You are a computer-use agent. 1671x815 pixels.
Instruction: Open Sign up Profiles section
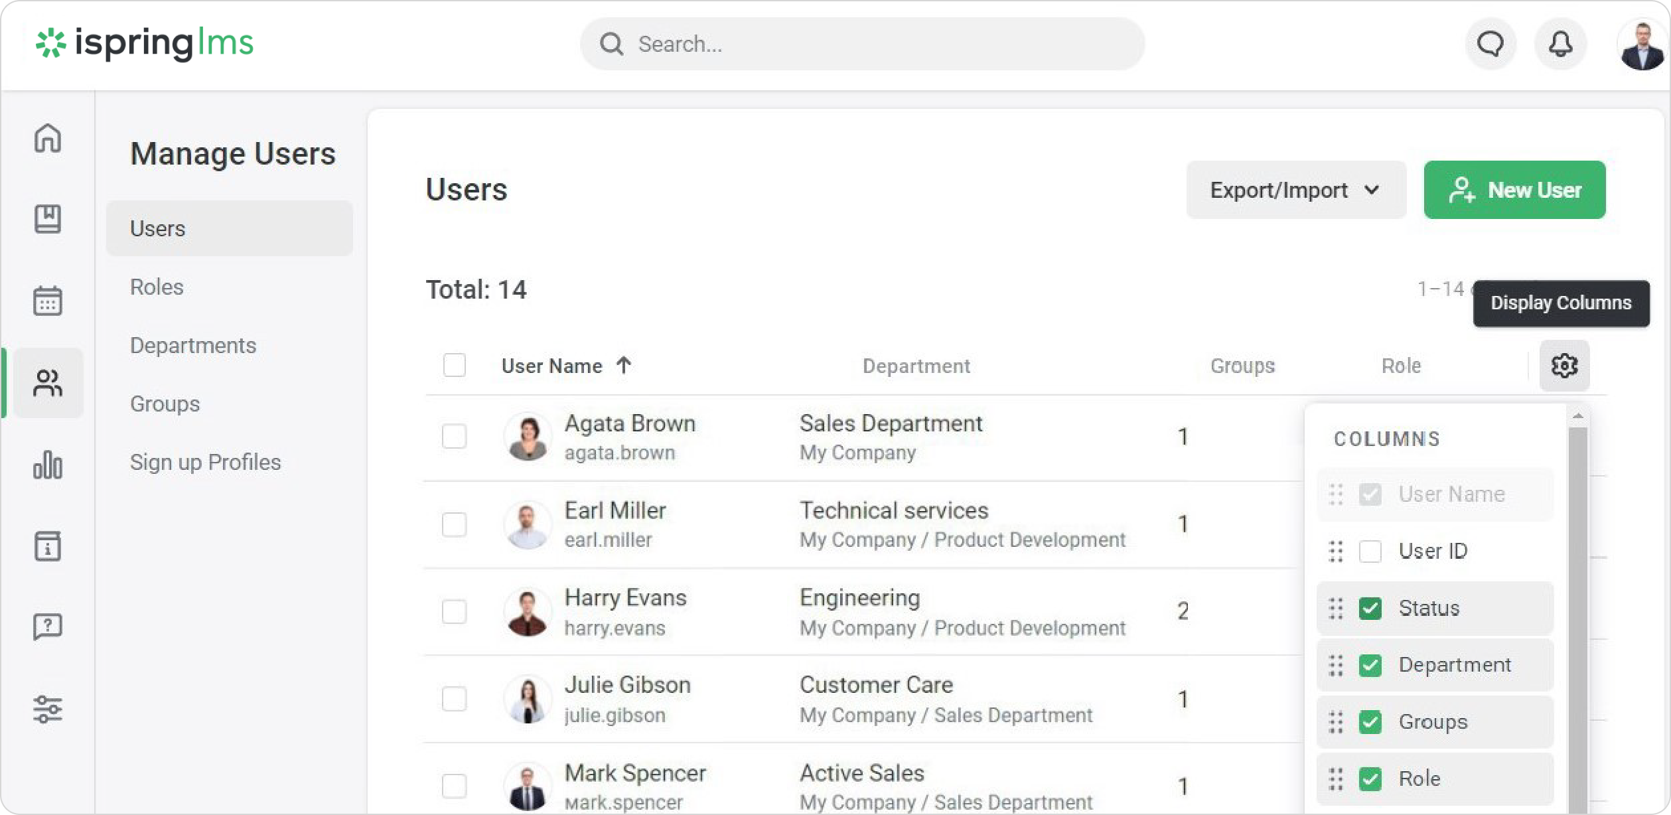205,462
